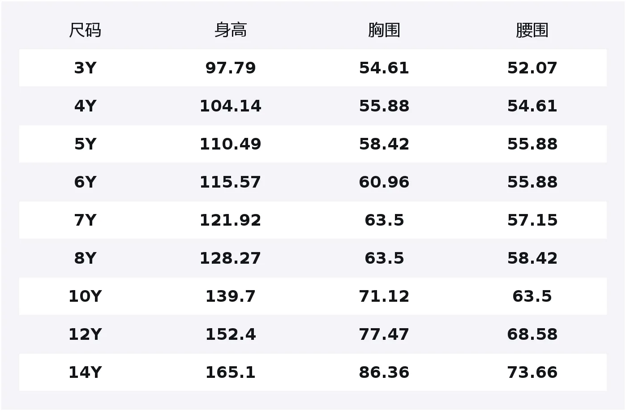Select the 3Y size cell

[85, 68]
